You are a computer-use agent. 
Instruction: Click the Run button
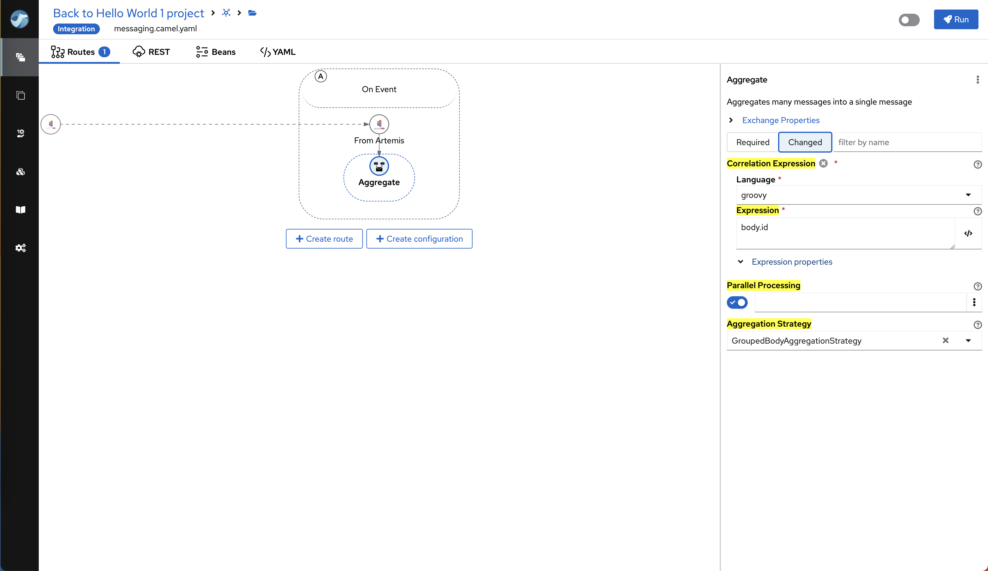(956, 20)
